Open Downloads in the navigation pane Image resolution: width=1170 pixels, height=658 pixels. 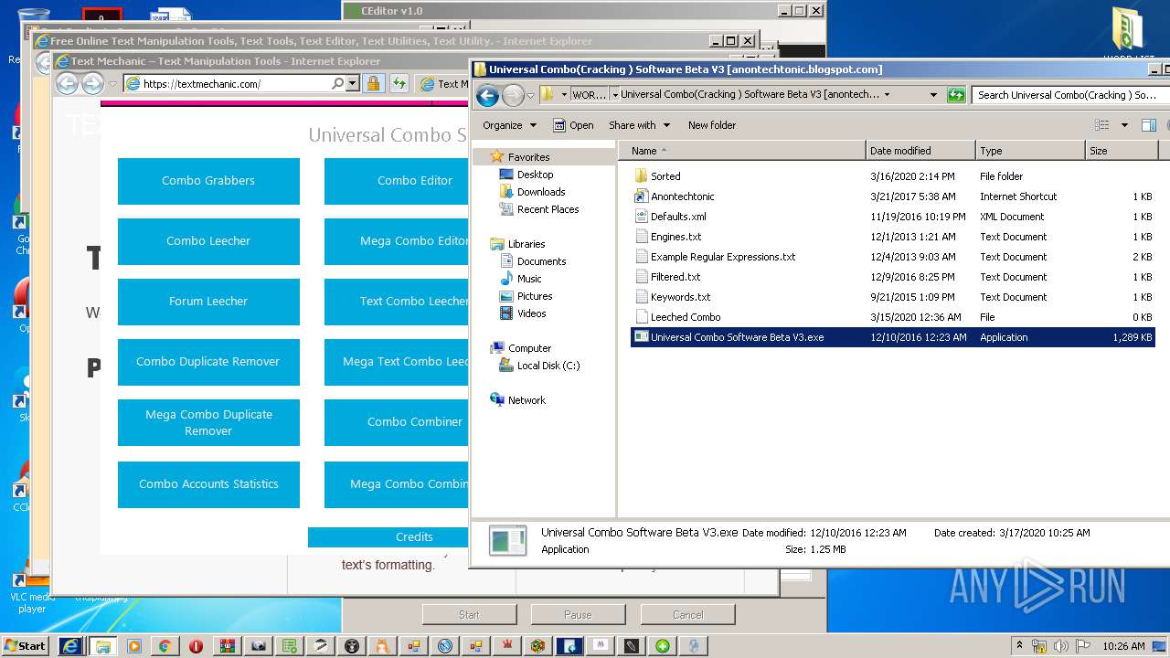(x=541, y=192)
